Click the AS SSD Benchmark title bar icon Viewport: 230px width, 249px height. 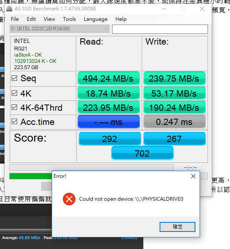click(x=9, y=9)
